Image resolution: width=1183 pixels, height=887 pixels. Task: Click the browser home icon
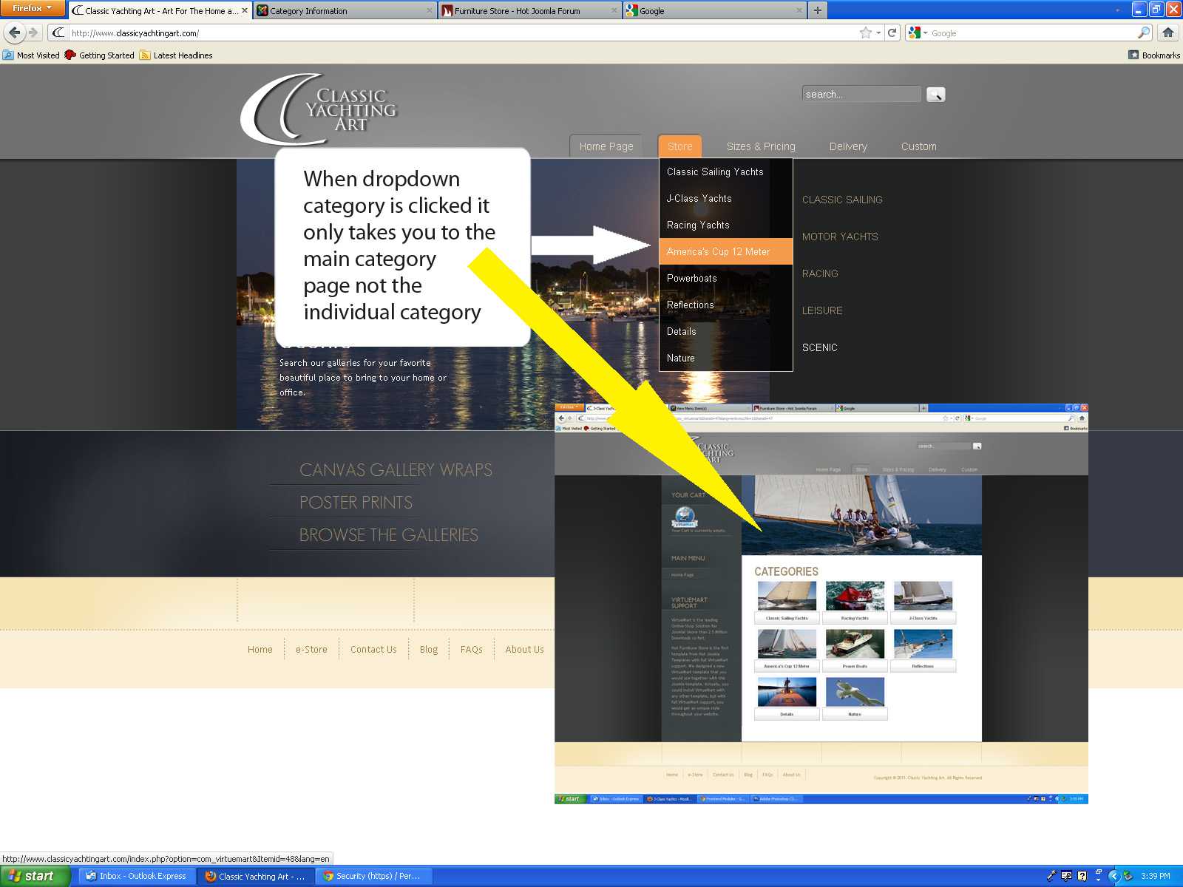coord(1168,33)
